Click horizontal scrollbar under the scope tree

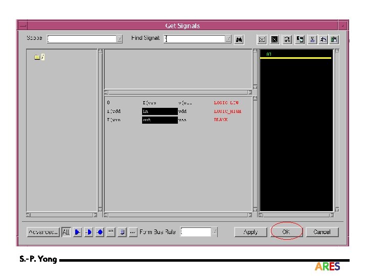pos(61,215)
